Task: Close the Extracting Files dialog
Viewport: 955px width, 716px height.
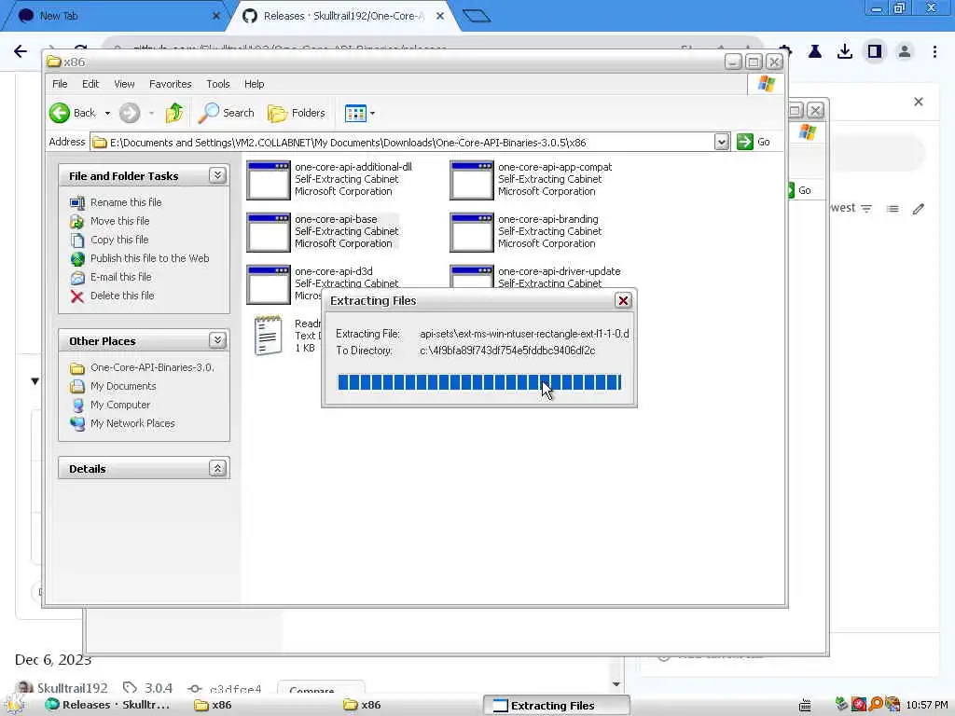Action: [x=623, y=301]
